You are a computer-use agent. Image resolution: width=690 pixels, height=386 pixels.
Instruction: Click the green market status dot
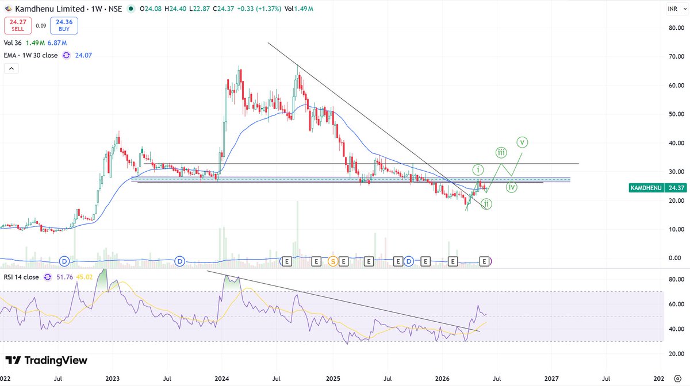click(132, 9)
